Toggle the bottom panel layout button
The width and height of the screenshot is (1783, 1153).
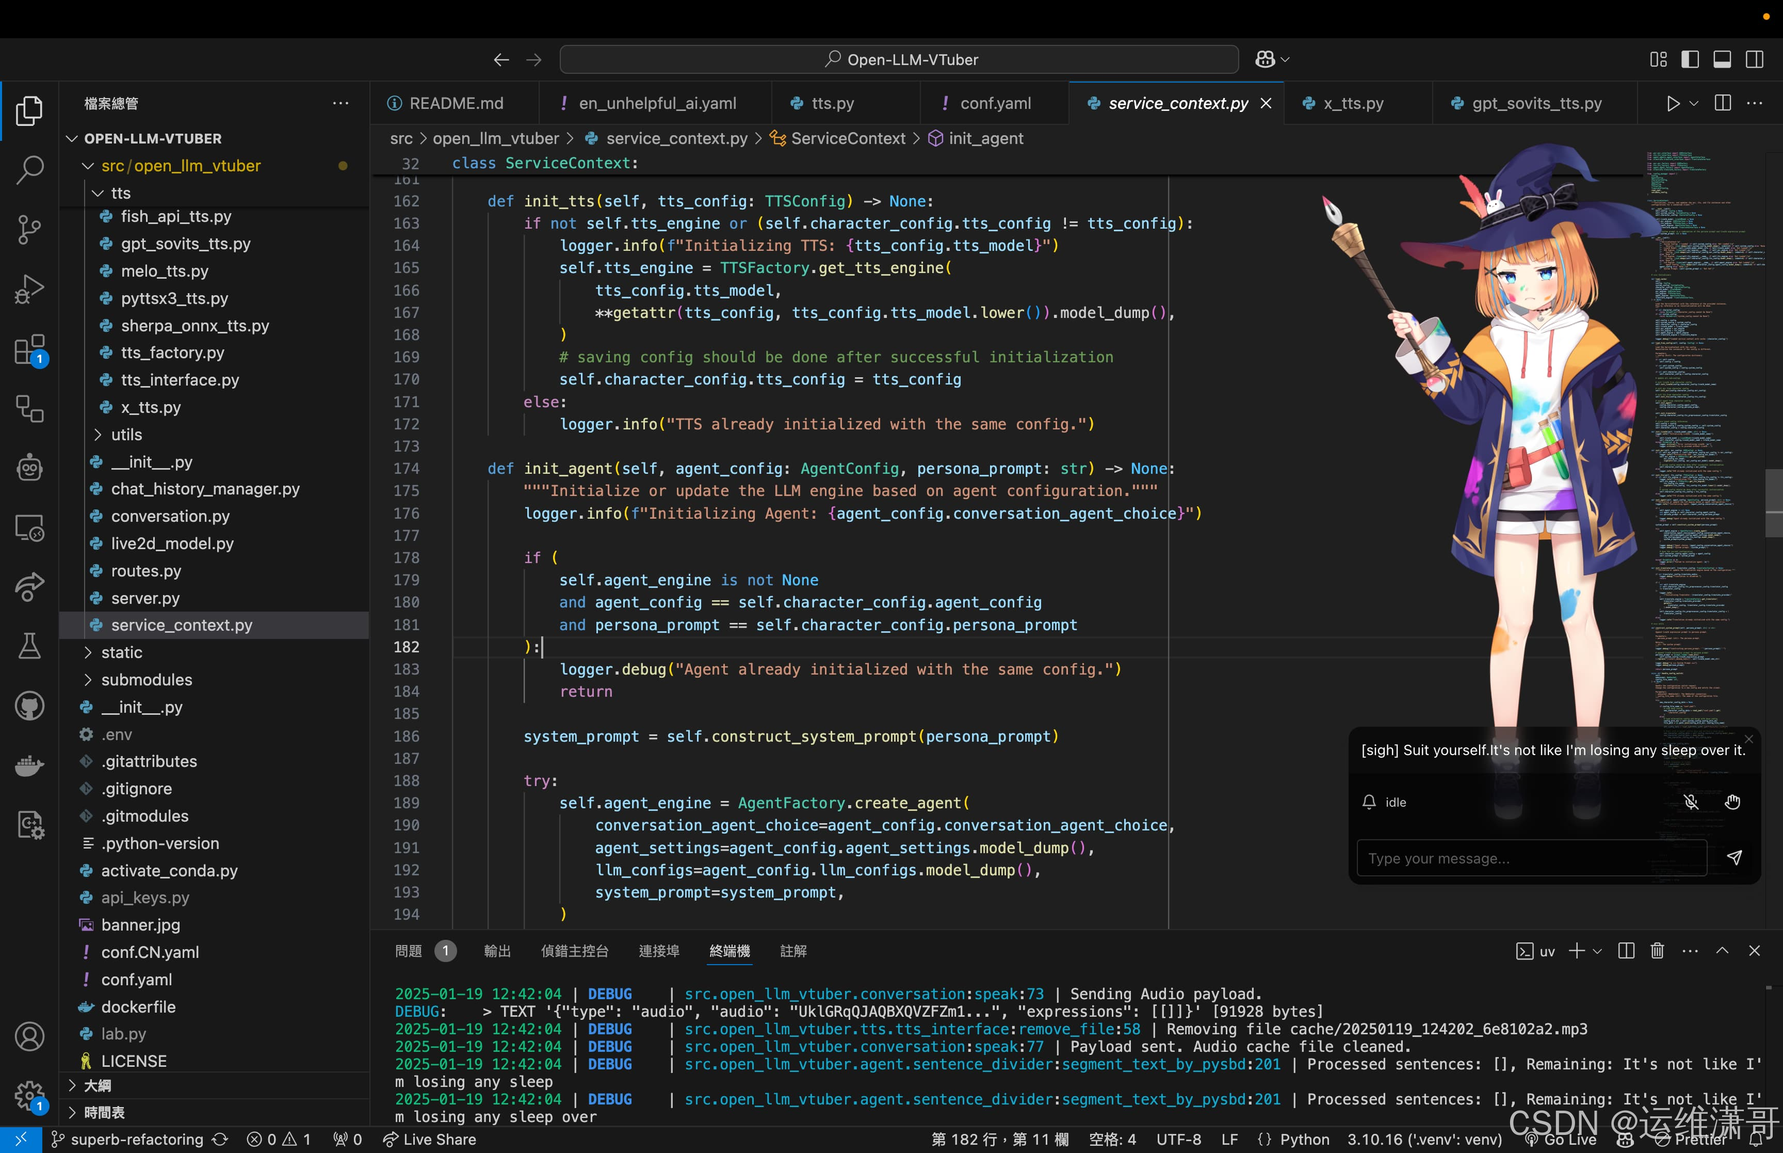point(1722,60)
